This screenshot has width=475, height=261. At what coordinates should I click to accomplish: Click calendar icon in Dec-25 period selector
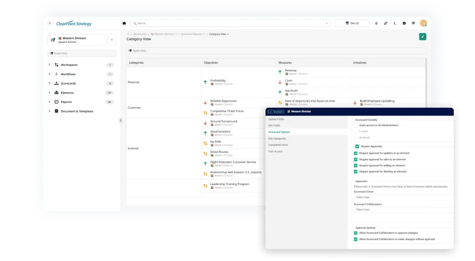[347, 23]
